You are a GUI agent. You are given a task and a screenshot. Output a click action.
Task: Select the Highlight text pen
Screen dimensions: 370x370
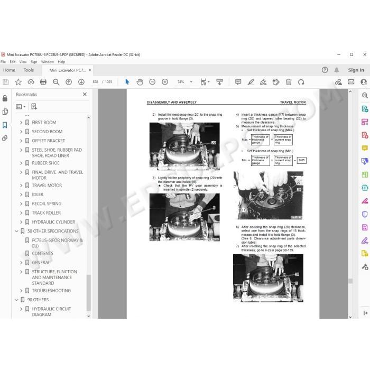pyautogui.click(x=251, y=82)
